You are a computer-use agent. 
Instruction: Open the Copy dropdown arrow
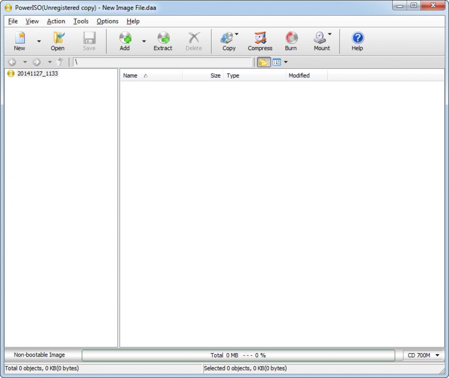(x=237, y=34)
